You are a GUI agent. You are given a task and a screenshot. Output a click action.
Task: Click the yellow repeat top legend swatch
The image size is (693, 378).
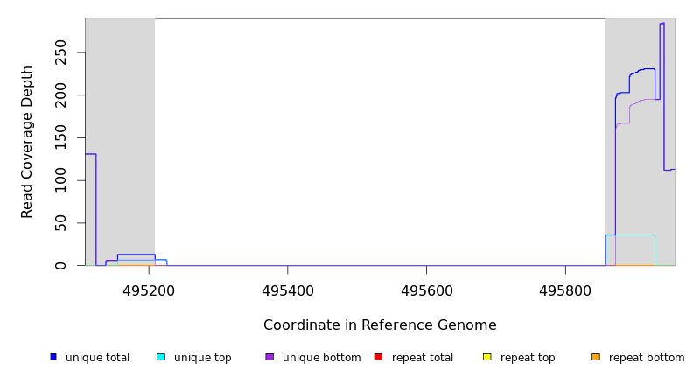486,357
